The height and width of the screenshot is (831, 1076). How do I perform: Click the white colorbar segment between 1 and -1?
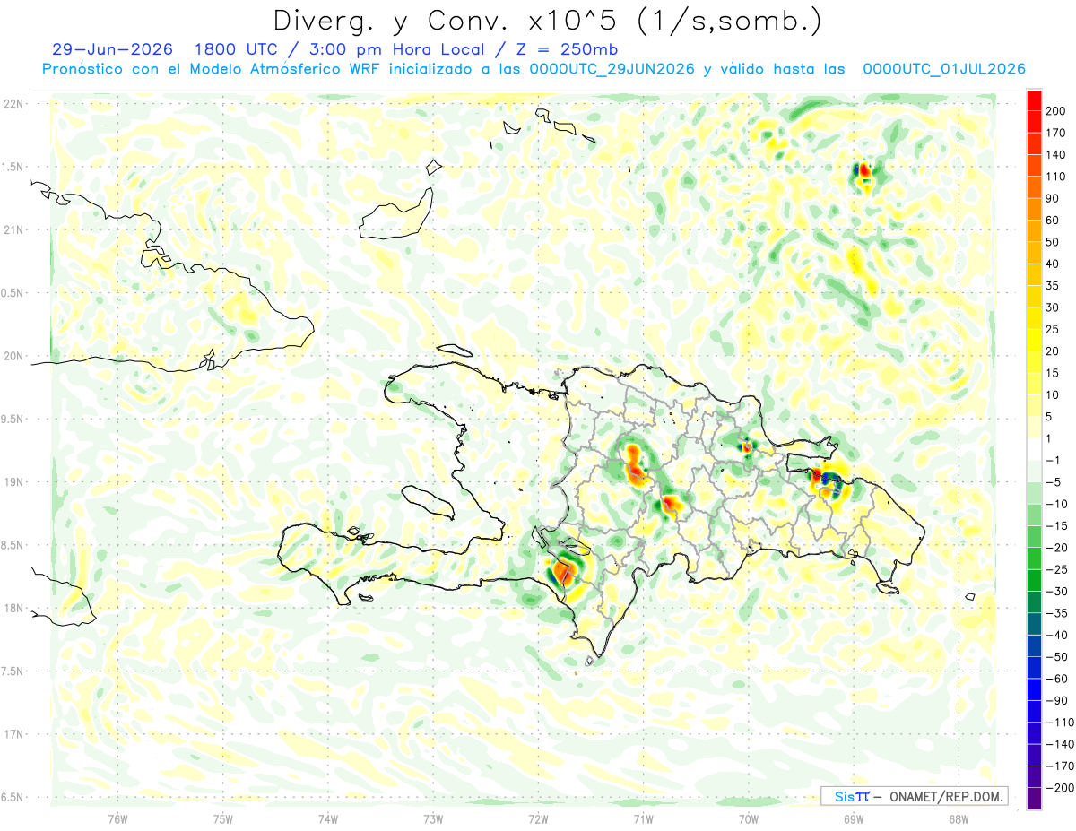click(x=1034, y=449)
